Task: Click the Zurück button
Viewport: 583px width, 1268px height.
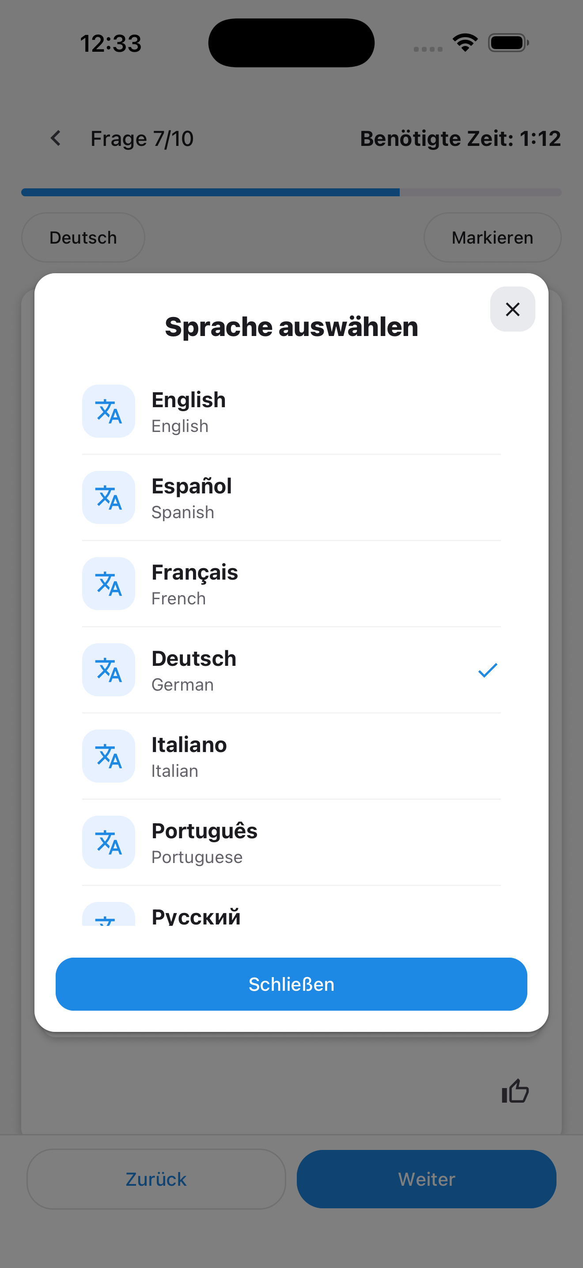Action: (156, 1179)
